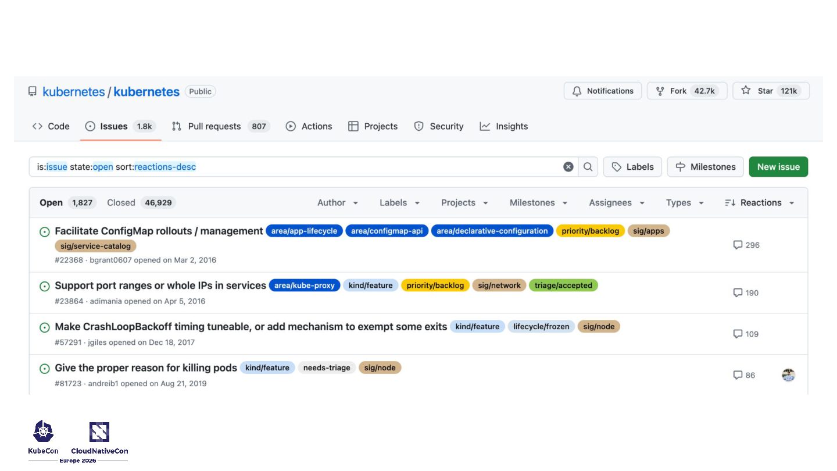Viewport: 837px width, 471px height.
Task: Click the CloudNativeCon logo
Action: click(x=99, y=438)
